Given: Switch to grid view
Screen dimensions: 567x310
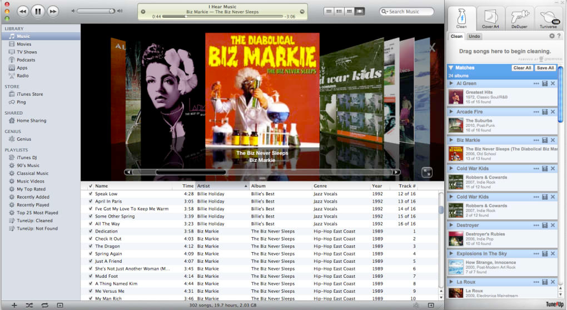Looking at the screenshot, I should (x=349, y=11).
